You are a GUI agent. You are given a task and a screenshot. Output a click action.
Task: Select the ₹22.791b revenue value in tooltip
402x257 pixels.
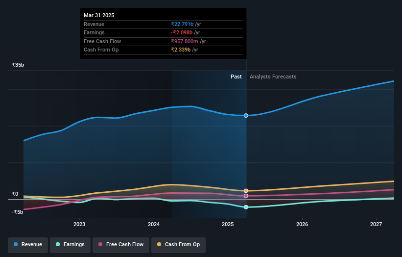[182, 24]
